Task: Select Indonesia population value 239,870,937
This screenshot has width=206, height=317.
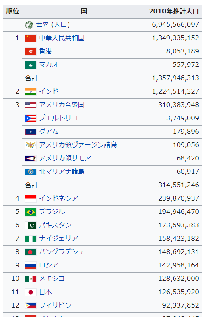Action: [x=178, y=198]
